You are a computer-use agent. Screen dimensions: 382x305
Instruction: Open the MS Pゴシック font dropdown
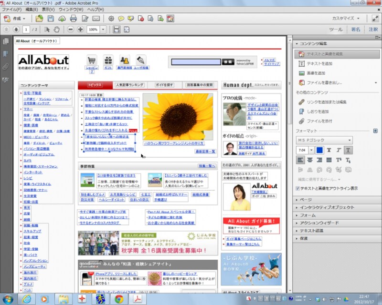point(325,140)
